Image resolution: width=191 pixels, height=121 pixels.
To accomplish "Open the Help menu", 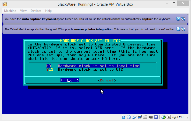I will 48,11.
